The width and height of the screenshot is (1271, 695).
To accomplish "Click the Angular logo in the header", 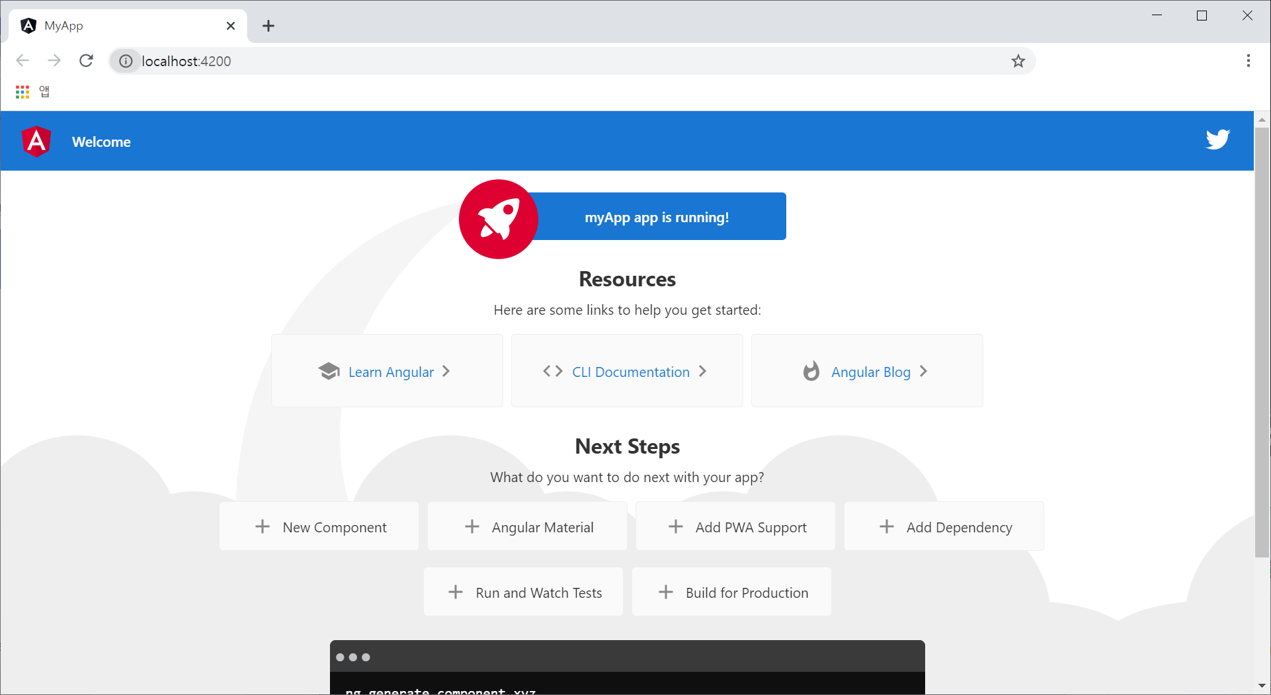I will [36, 141].
